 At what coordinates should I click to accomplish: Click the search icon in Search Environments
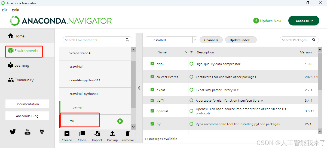coord(127,40)
